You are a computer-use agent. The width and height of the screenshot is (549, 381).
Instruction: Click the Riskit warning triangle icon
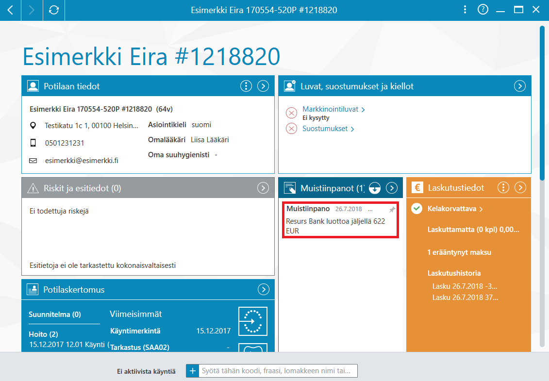pos(33,188)
